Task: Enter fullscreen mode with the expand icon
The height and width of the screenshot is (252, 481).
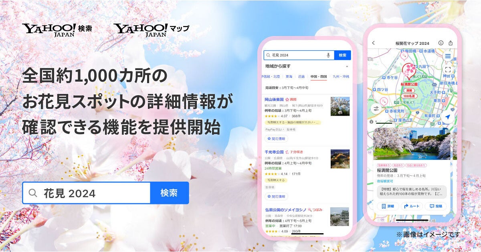Action: 447,70
